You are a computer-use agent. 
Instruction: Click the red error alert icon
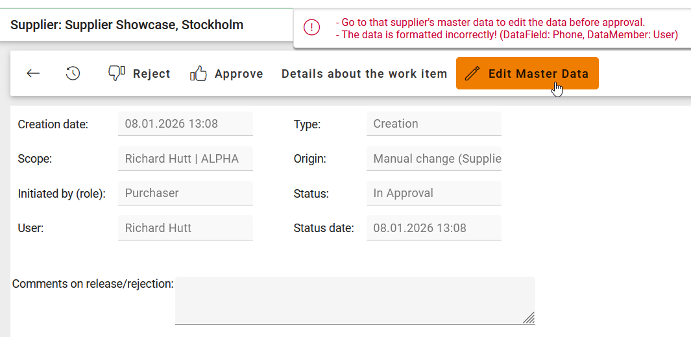pyautogui.click(x=312, y=27)
